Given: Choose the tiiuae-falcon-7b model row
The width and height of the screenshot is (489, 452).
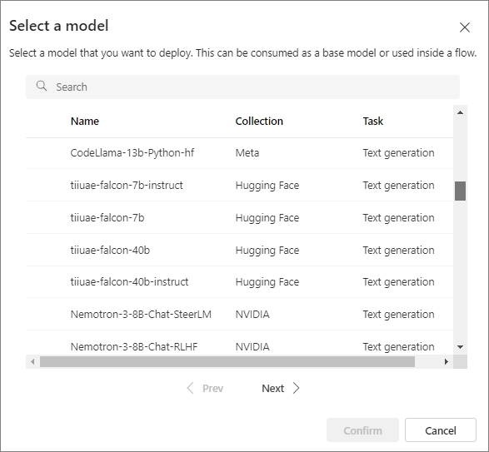Looking at the screenshot, I should point(239,217).
